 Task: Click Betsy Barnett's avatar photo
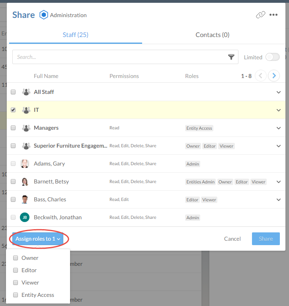tap(25, 181)
